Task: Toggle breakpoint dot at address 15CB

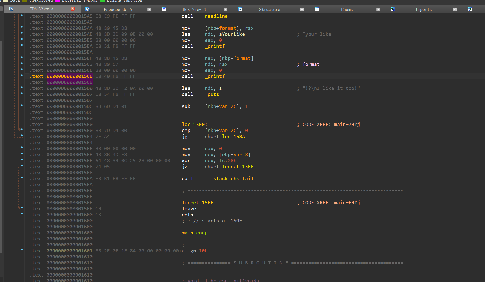Action: pyautogui.click(x=22, y=75)
